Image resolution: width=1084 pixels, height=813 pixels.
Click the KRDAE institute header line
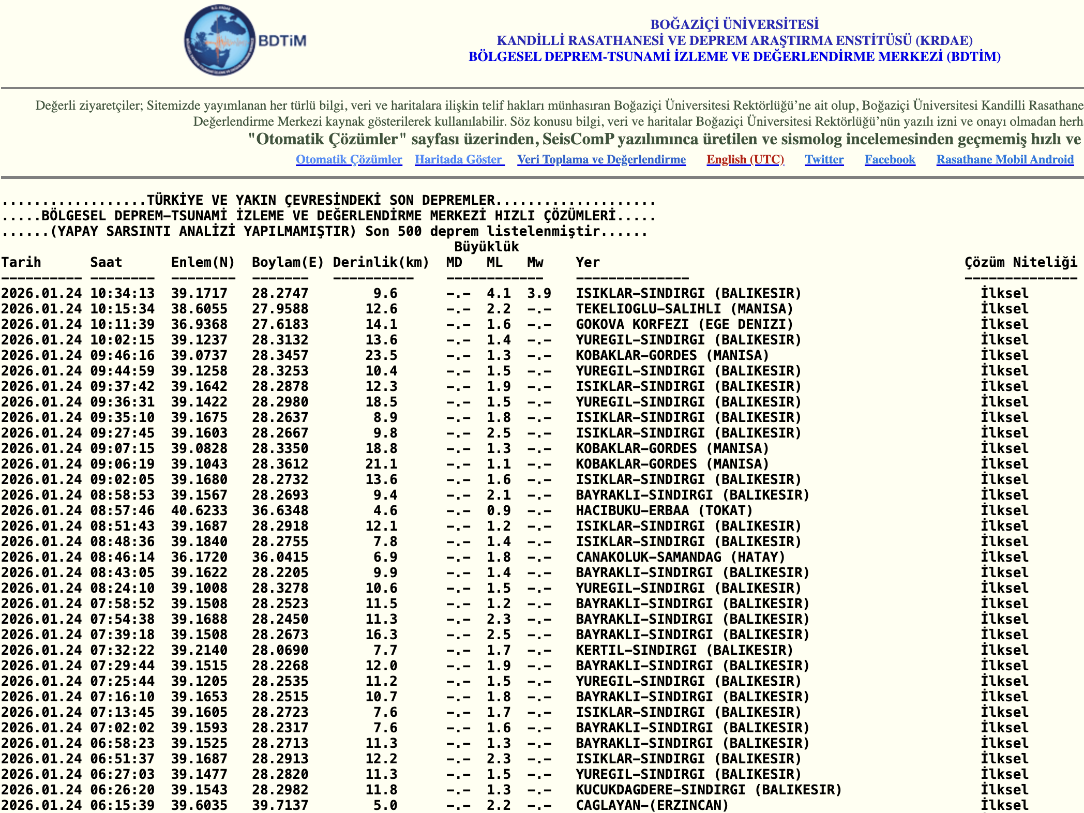[x=734, y=40]
